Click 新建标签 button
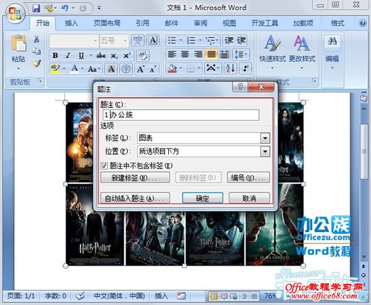This screenshot has height=305, width=371. click(x=135, y=178)
